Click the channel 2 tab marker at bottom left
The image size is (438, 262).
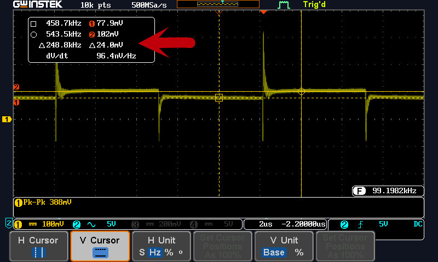pos(9,223)
